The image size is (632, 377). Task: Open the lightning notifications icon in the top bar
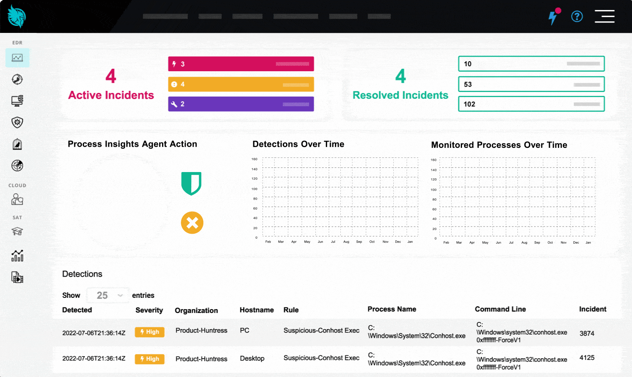point(553,16)
